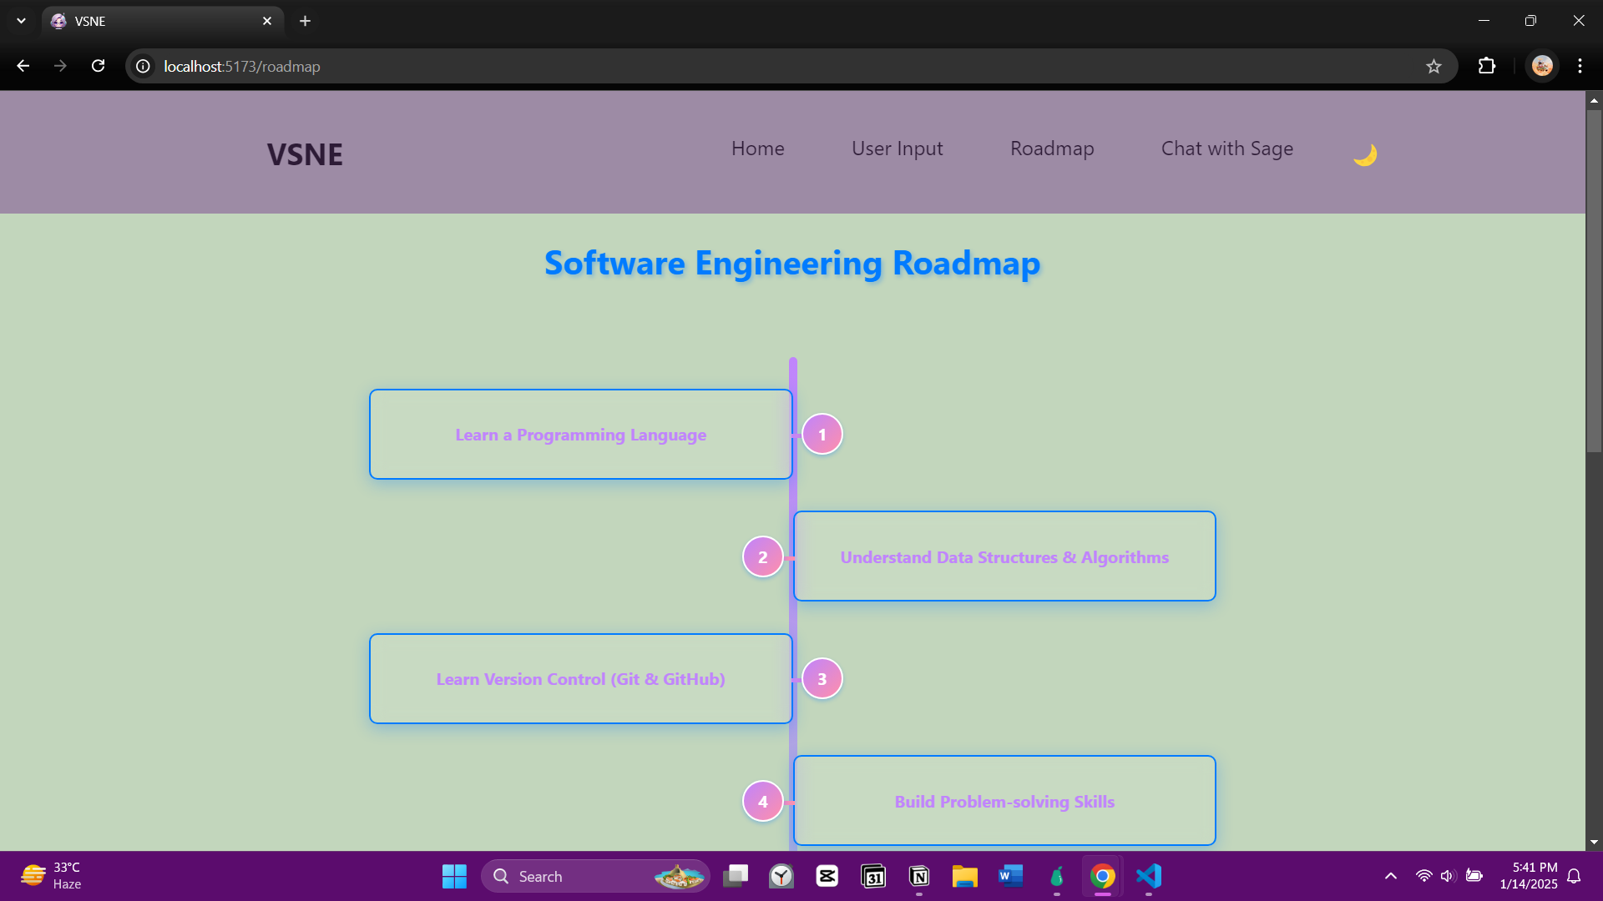Screen dimensions: 1603x901
Task: Launch Visual Studio Code from taskbar
Action: pyautogui.click(x=1149, y=876)
